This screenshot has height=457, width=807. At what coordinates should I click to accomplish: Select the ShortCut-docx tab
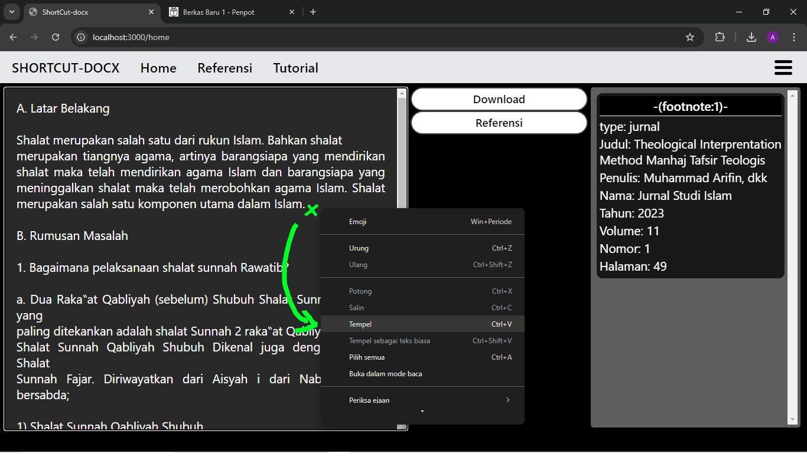[x=92, y=12]
